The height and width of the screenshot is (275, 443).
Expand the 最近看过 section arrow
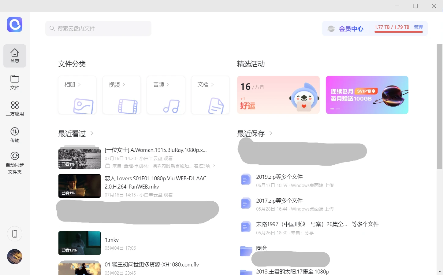coord(92,133)
